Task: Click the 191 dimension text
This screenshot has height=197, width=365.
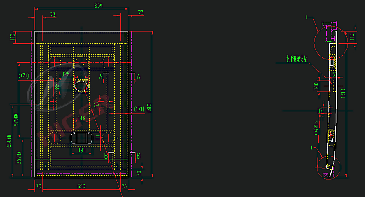Action: point(82,150)
